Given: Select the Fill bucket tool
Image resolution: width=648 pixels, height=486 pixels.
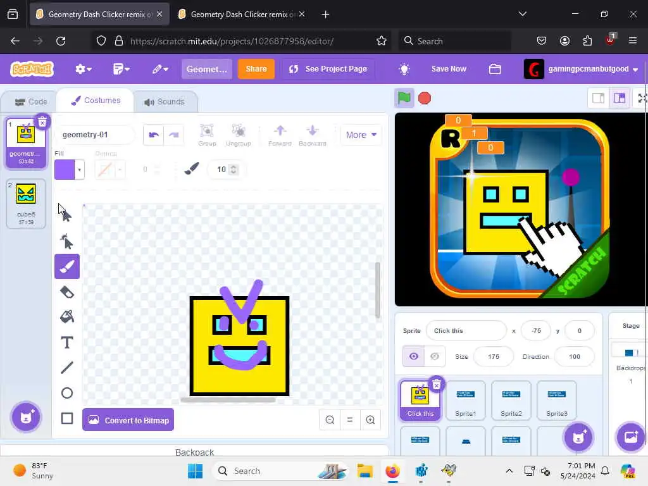Looking at the screenshot, I should (x=67, y=317).
